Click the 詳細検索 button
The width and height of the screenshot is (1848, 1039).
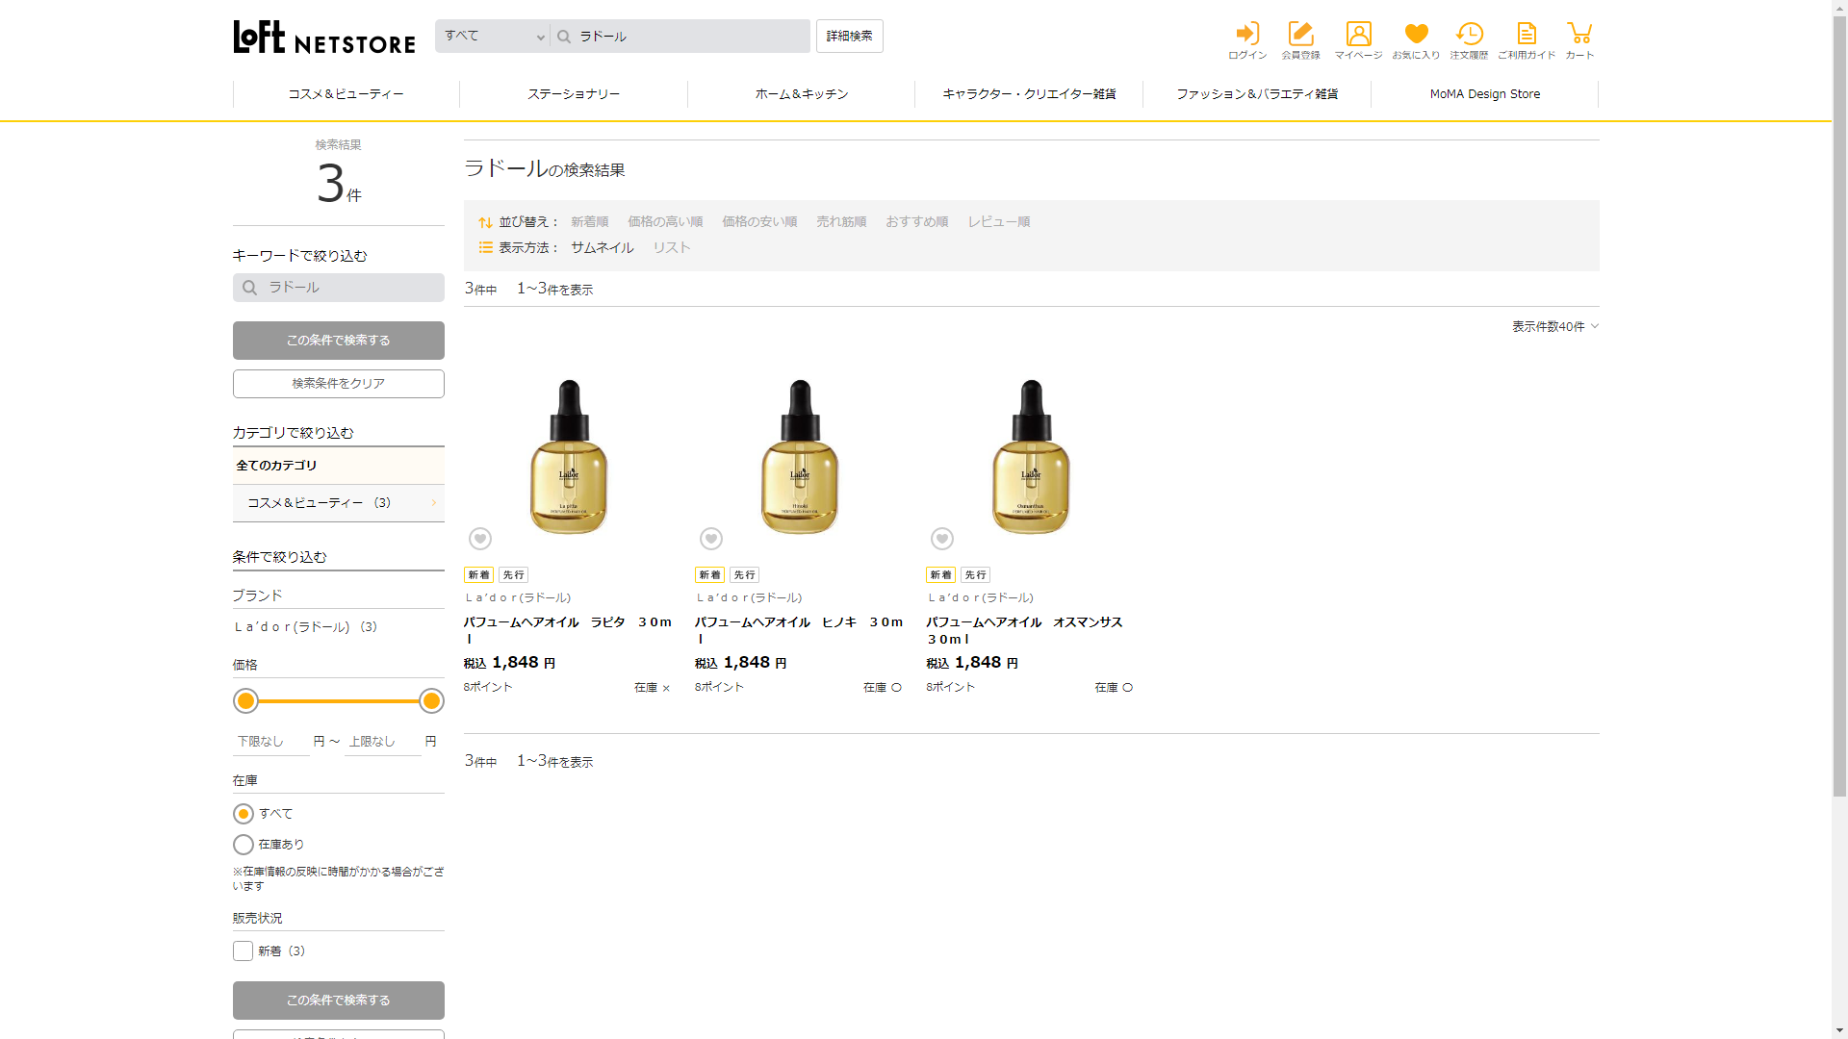(849, 37)
